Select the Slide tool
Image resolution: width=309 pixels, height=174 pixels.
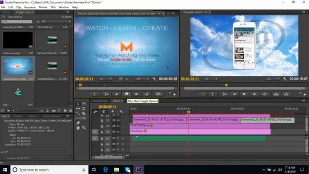(x=84, y=118)
